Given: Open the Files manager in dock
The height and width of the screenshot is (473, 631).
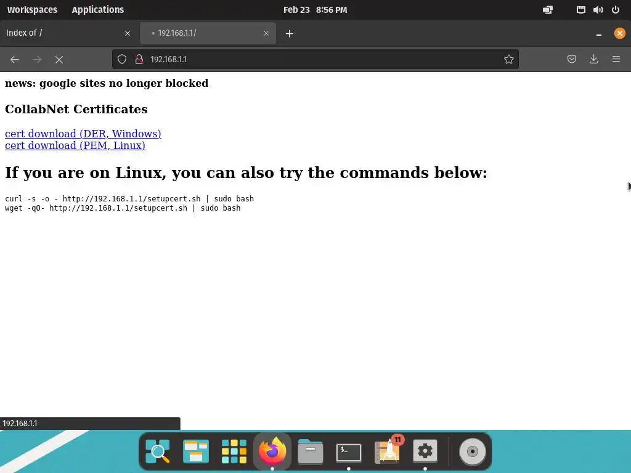Looking at the screenshot, I should [311, 451].
